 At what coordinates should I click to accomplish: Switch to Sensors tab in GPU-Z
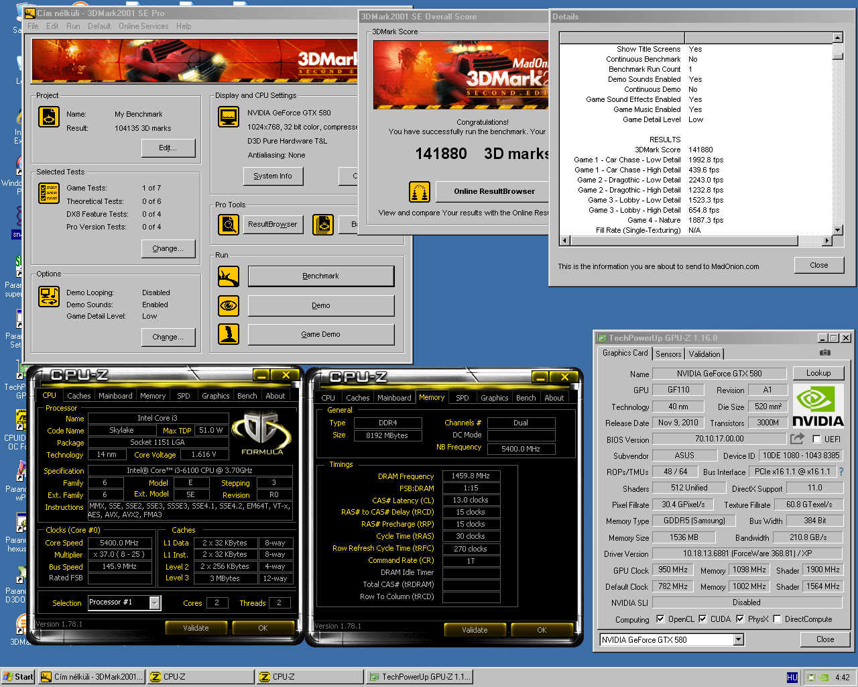pos(668,354)
